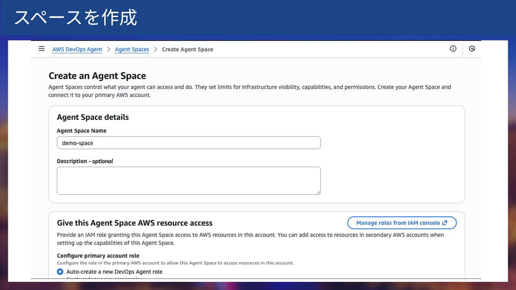Click chevron after AWS DevOps Agent breadcrumb
Viewport: 516px width, 290px height.
click(x=109, y=49)
